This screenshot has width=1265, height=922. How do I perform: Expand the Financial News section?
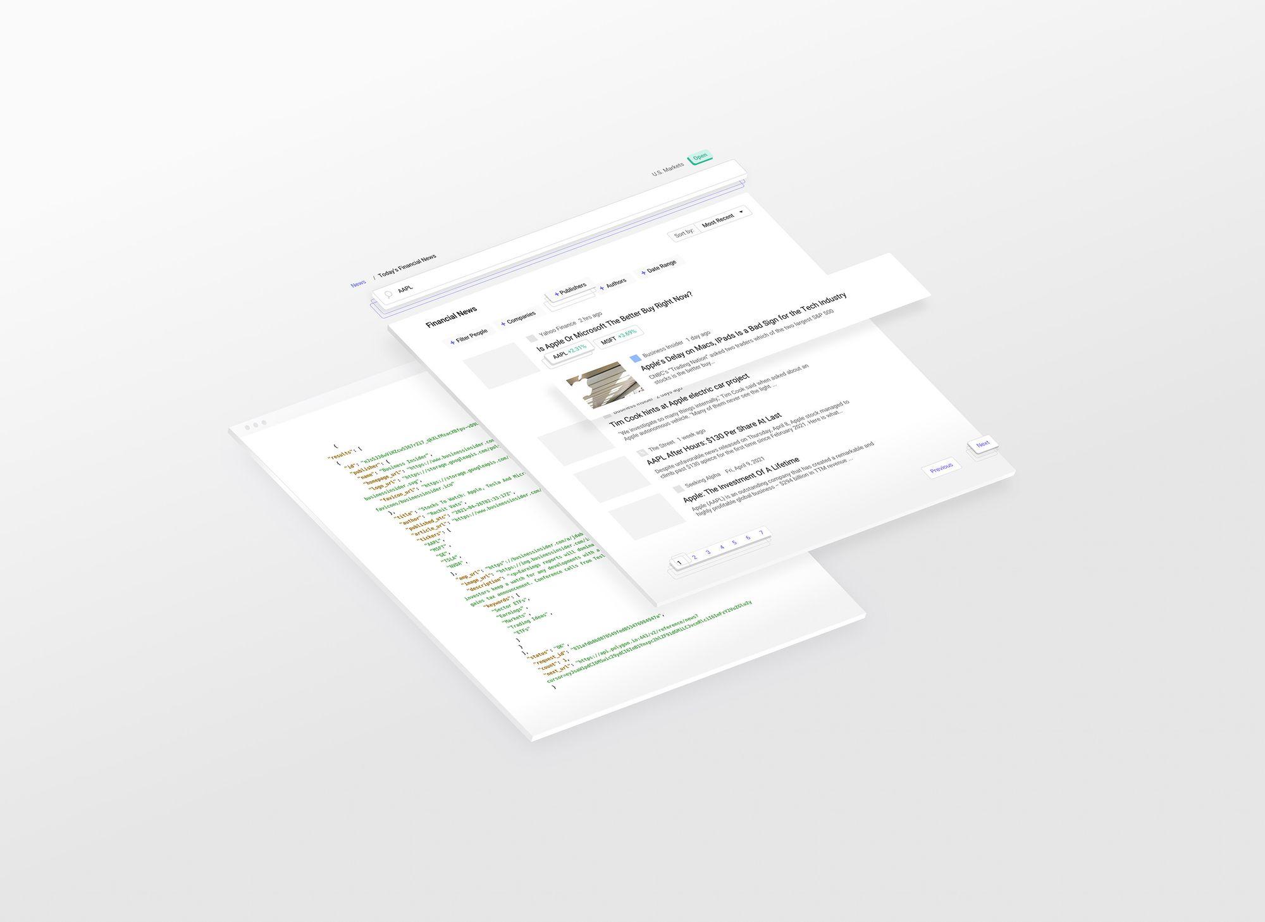point(462,318)
